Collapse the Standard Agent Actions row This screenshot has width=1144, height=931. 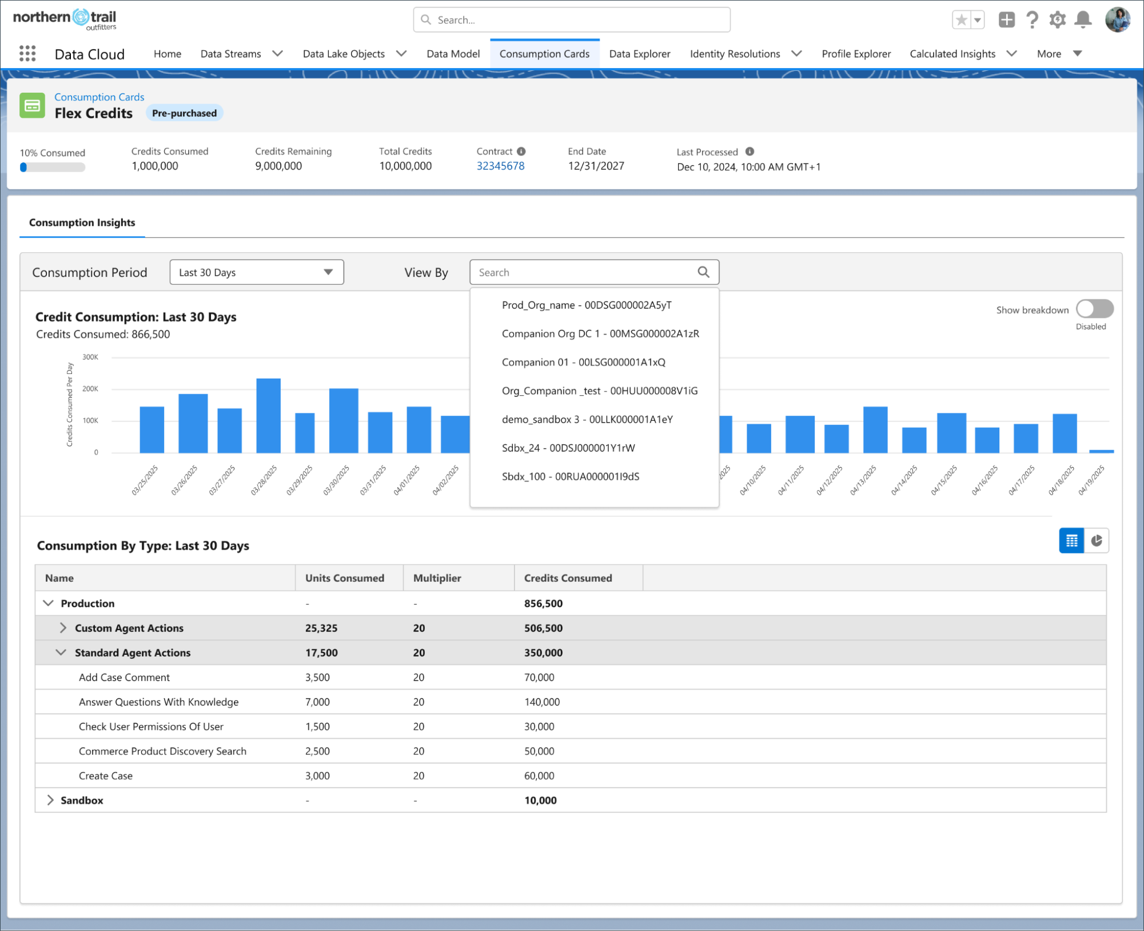[61, 653]
